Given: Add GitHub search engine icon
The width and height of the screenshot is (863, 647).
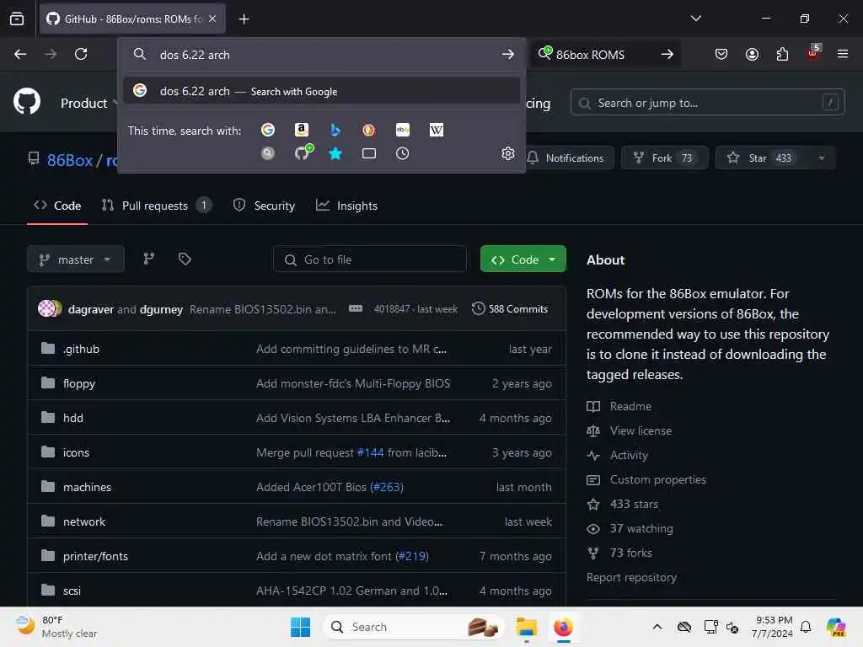Looking at the screenshot, I should tap(303, 153).
